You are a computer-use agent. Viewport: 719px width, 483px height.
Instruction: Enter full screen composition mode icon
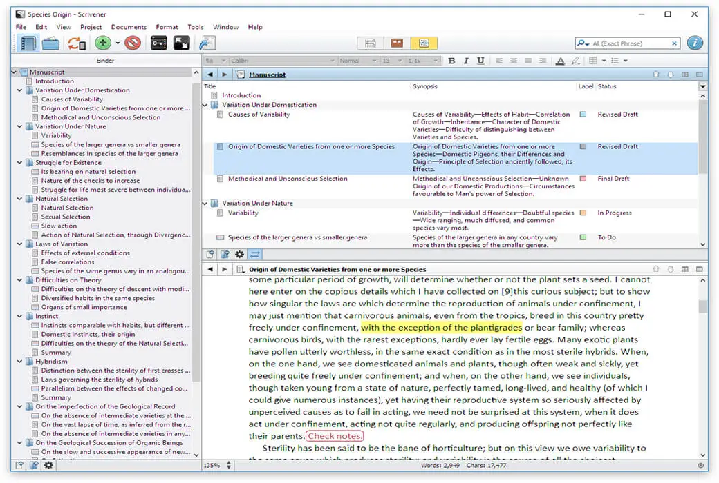pyautogui.click(x=182, y=43)
